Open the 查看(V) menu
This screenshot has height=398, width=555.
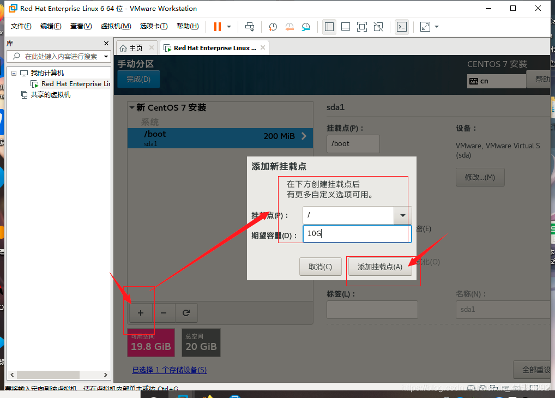[x=81, y=26]
